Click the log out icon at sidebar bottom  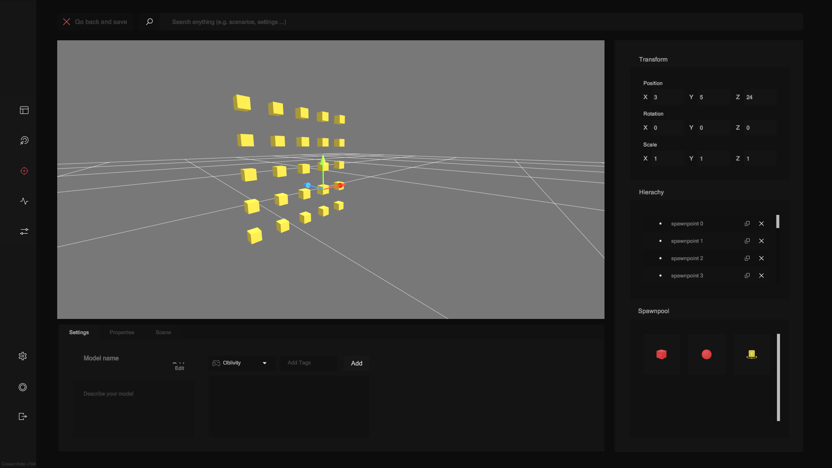point(22,416)
